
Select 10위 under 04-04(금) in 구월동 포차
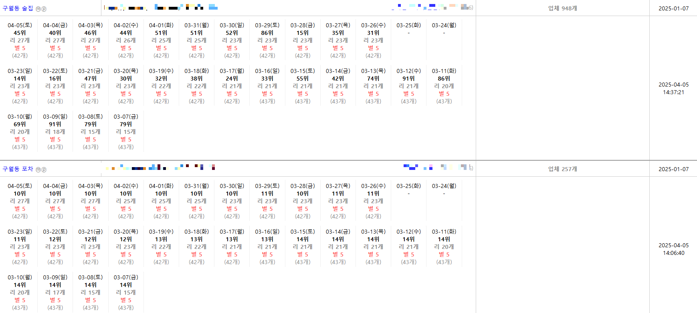(55, 194)
